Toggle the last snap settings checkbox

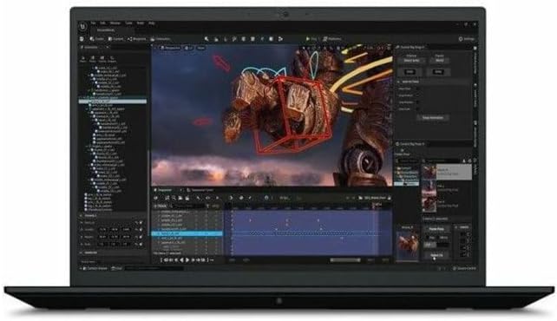click(418, 109)
